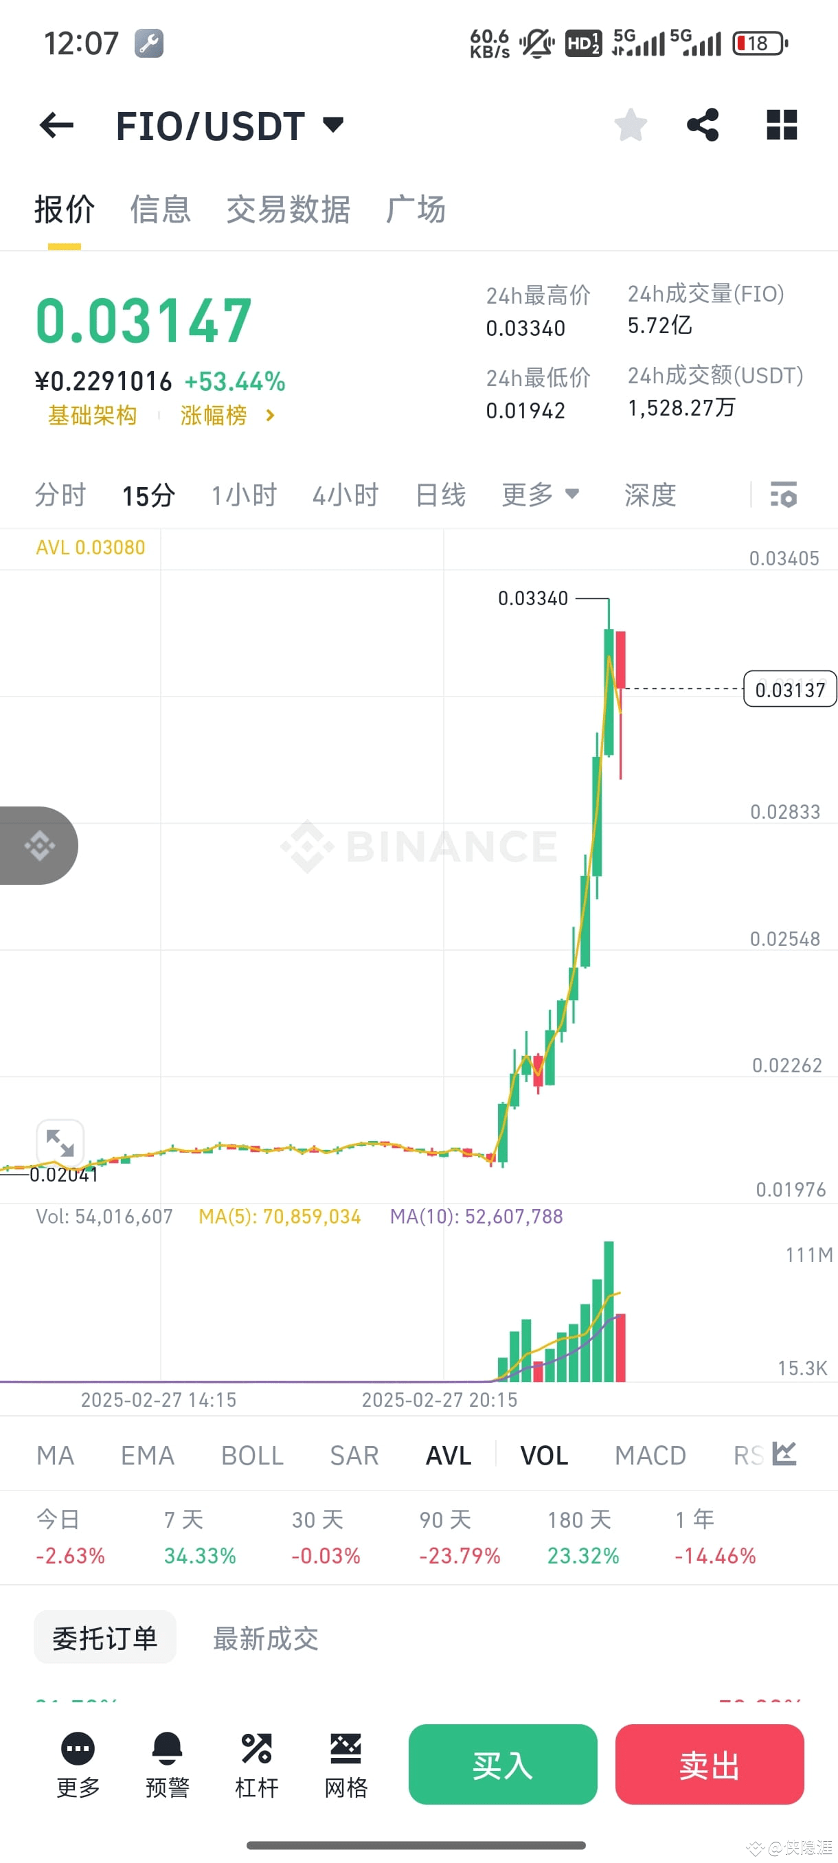Expand the chart to fullscreen
Screen dimensions: 838x1863
[60, 1142]
